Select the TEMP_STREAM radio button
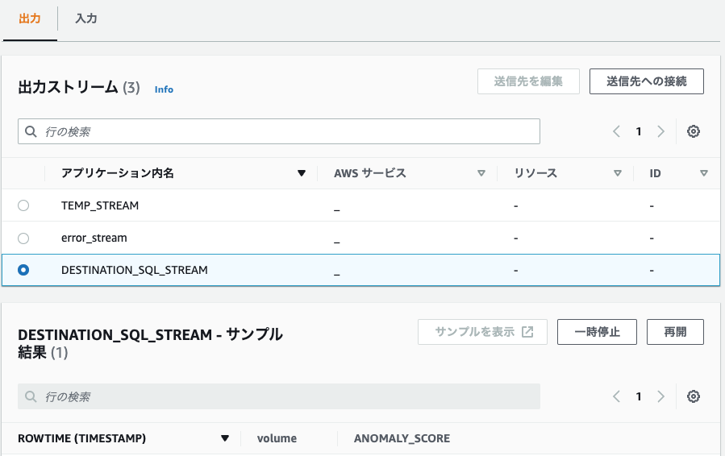725x456 pixels. 23,205
